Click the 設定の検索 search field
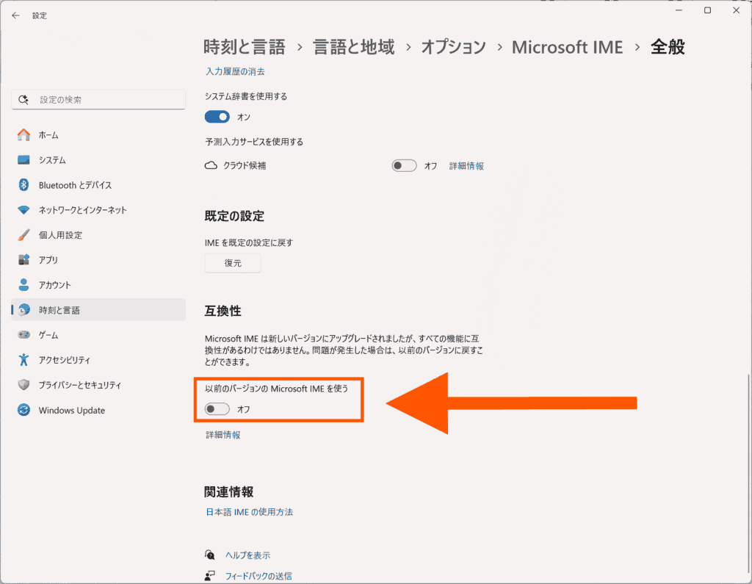 click(x=98, y=99)
